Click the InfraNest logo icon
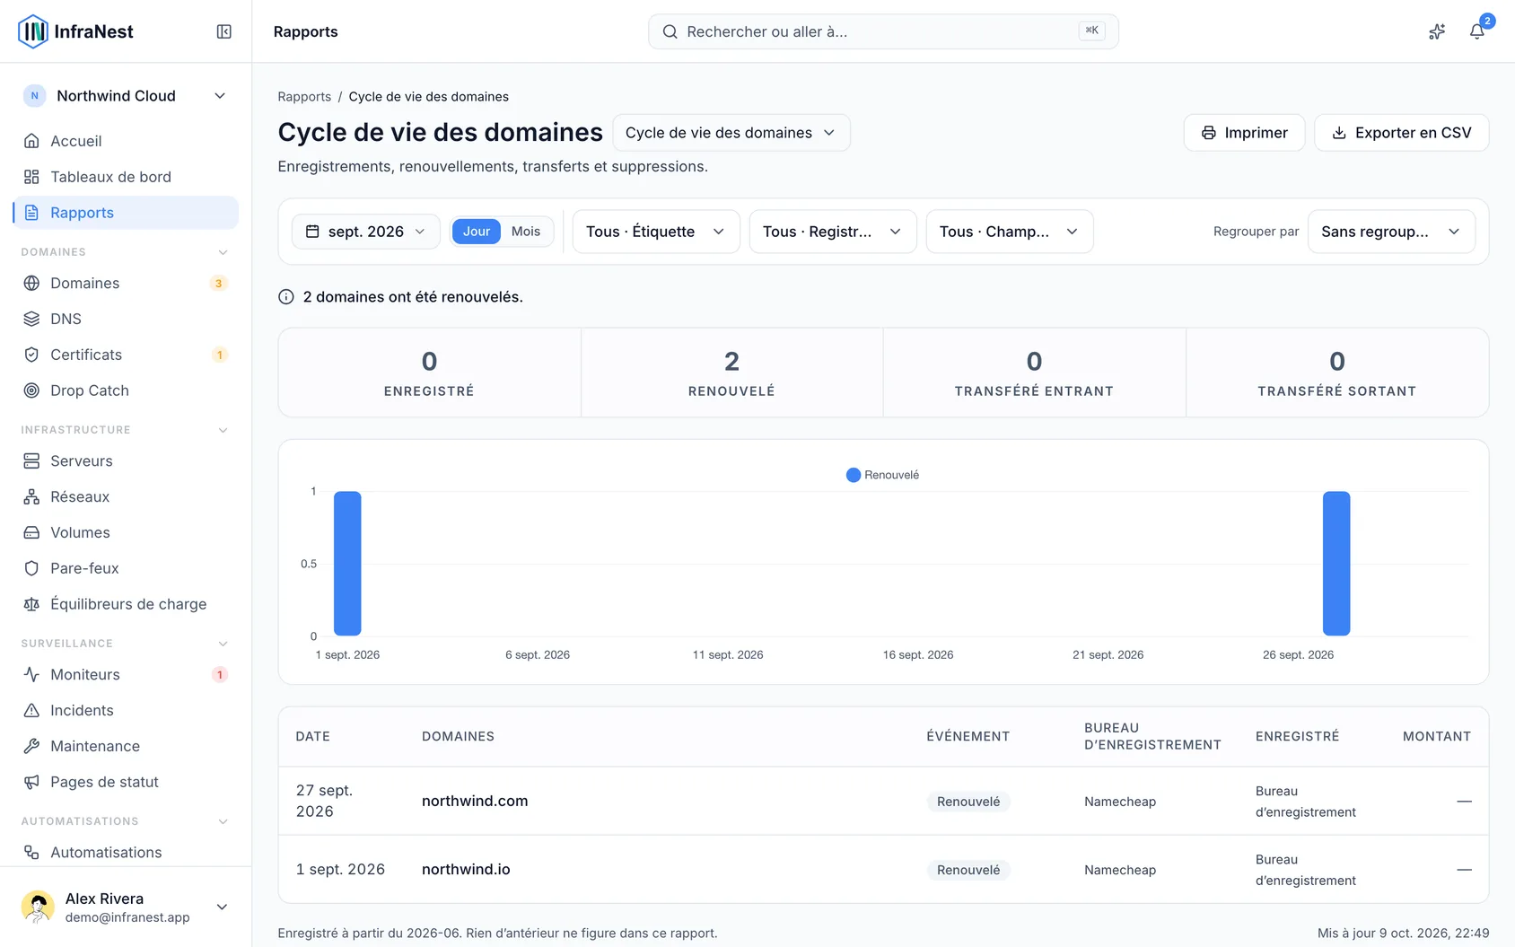The height and width of the screenshot is (947, 1515). (33, 31)
